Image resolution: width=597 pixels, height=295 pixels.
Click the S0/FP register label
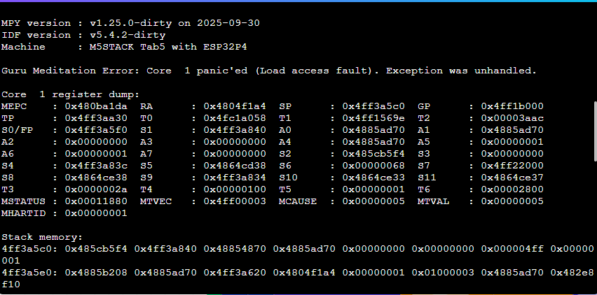[18, 130]
